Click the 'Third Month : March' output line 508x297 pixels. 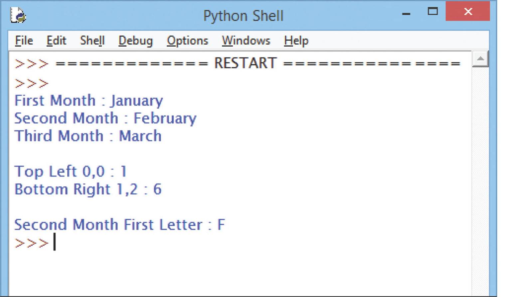(88, 136)
